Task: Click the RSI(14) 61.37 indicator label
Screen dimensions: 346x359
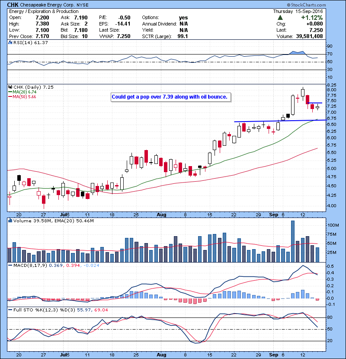Action: coord(30,42)
